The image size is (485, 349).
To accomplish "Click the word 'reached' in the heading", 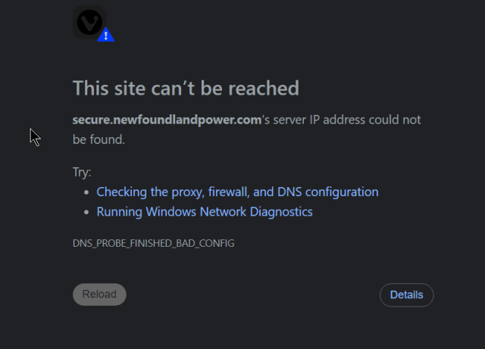I will click(264, 88).
